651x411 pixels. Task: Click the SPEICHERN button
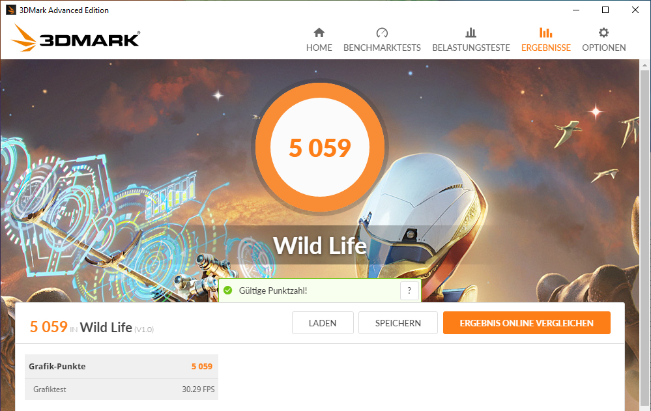click(398, 323)
